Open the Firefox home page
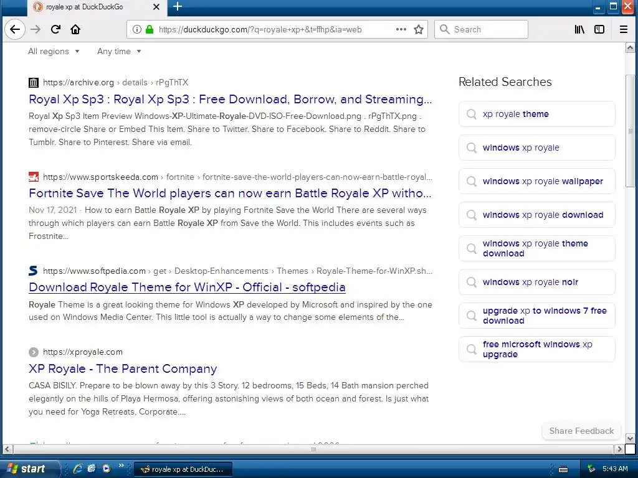Screen dimensions: 638x478 tap(75, 29)
